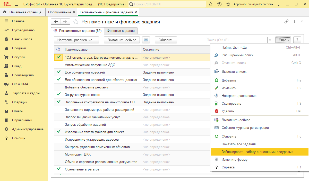
Task: Click the Отчеты bar chart icon
Action: click(x=7, y=111)
